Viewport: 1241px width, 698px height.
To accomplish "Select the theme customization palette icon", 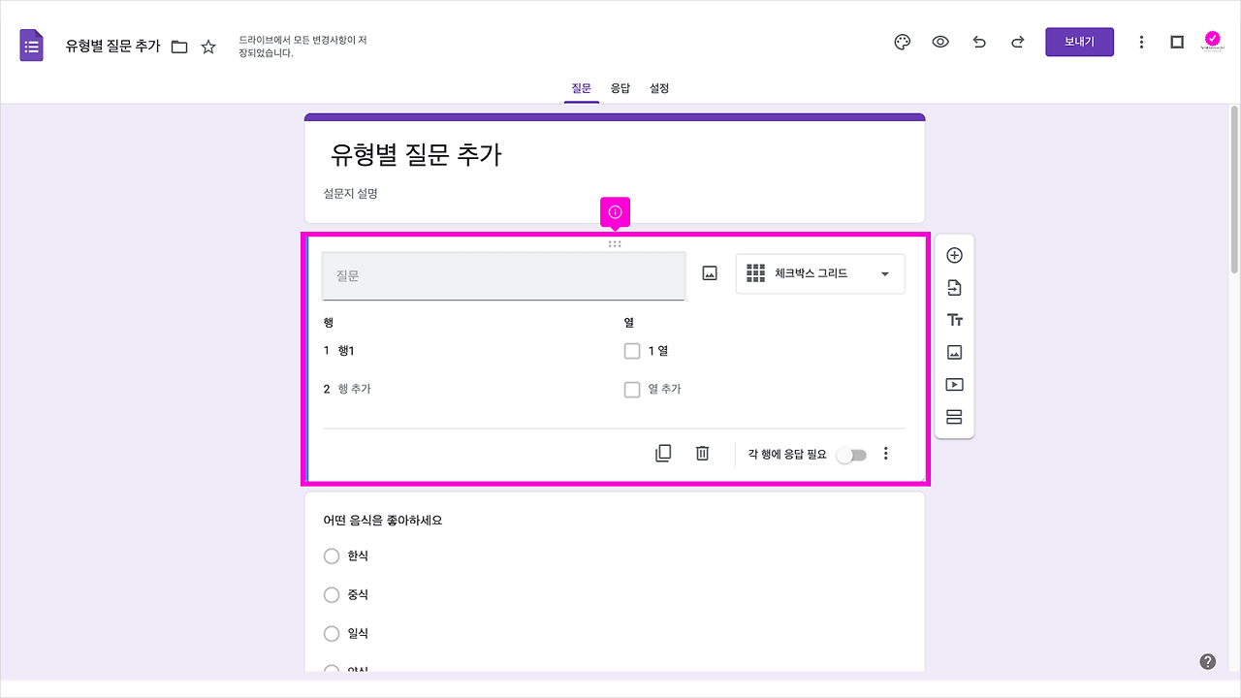I will pyautogui.click(x=902, y=42).
